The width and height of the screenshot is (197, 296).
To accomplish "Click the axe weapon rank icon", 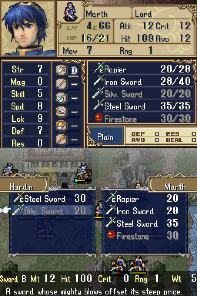I will [61, 98].
